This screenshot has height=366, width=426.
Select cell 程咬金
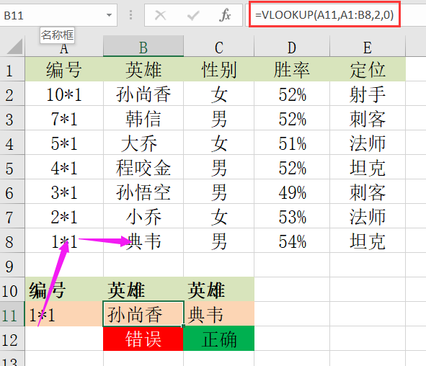(143, 168)
